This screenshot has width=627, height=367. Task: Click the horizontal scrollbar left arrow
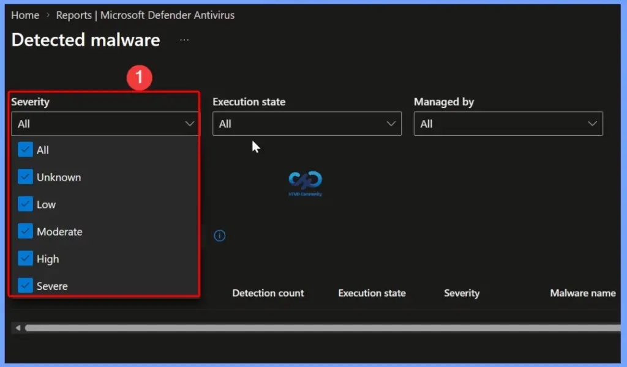pyautogui.click(x=18, y=328)
